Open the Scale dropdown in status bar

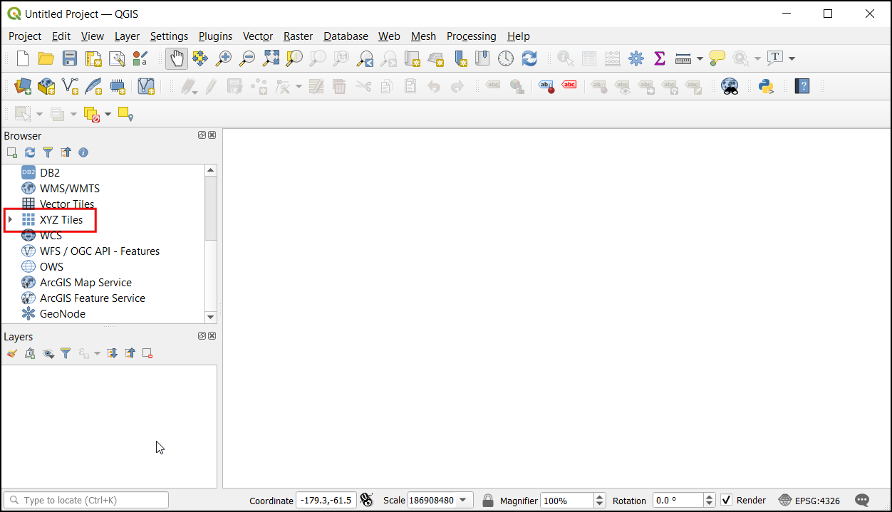463,500
